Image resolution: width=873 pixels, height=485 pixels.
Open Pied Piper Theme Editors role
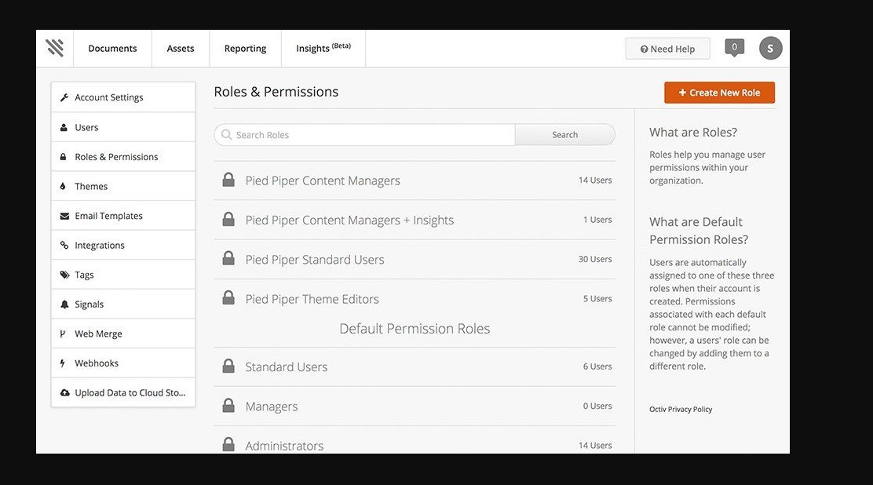pos(312,299)
